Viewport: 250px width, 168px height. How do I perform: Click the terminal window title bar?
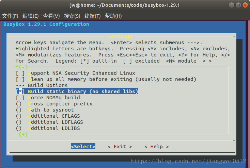pyautogui.click(x=125, y=5)
